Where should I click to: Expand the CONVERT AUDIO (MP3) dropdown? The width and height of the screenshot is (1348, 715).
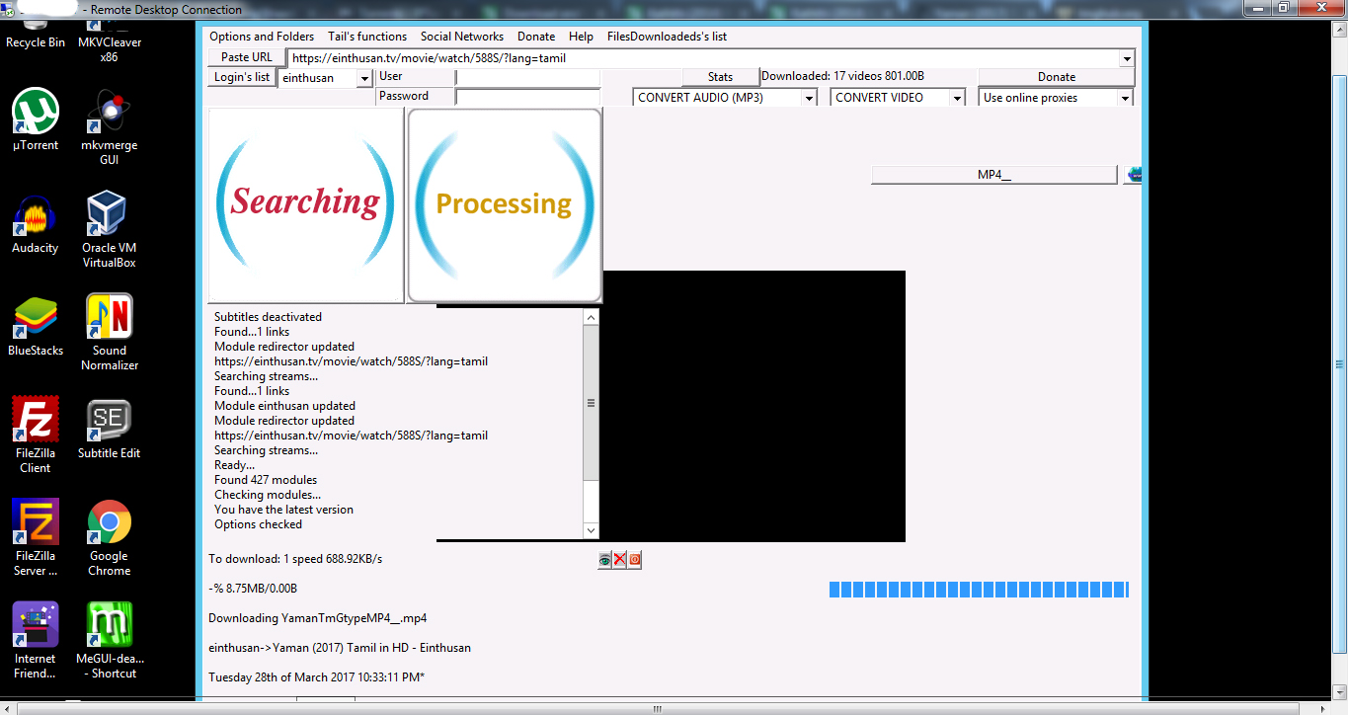[x=809, y=98]
